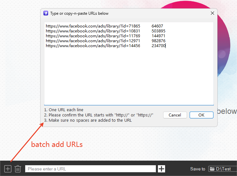This screenshot has width=237, height=176.
Task: Confirm the URLs with OK
Action: click(x=201, y=115)
